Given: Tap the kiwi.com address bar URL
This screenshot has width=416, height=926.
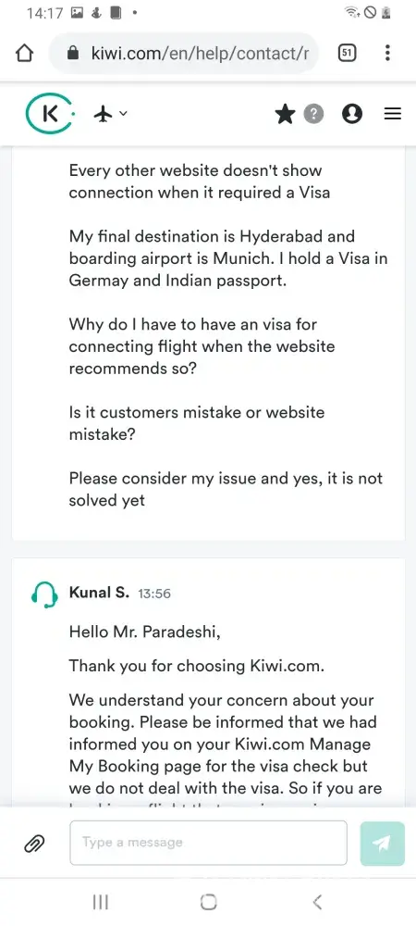Looking at the screenshot, I should [x=200, y=54].
